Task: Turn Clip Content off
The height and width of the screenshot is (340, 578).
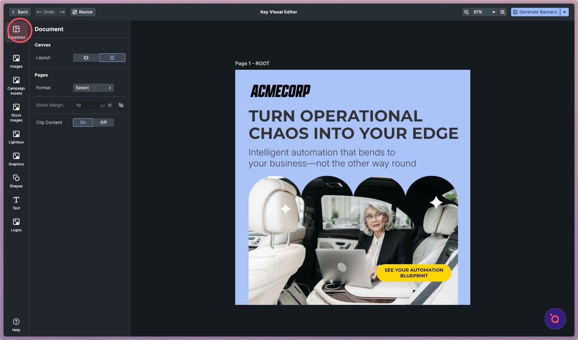Action: tap(104, 122)
